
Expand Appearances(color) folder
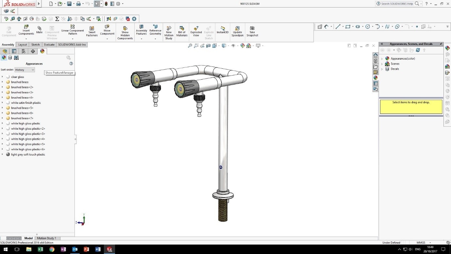(x=382, y=59)
